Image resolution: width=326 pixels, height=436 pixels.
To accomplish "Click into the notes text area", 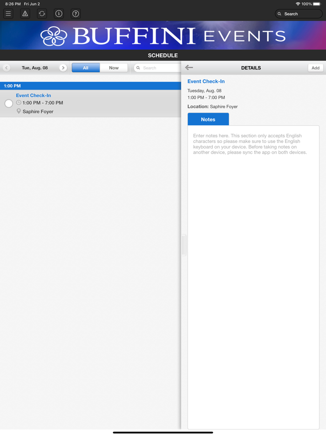I will [x=253, y=277].
